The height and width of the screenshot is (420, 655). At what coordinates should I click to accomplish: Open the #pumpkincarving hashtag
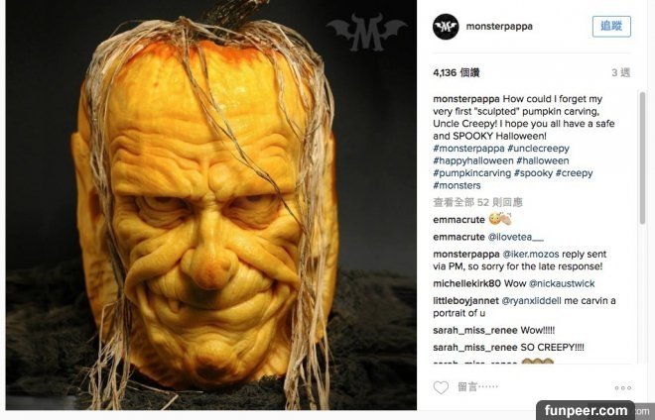472,173
